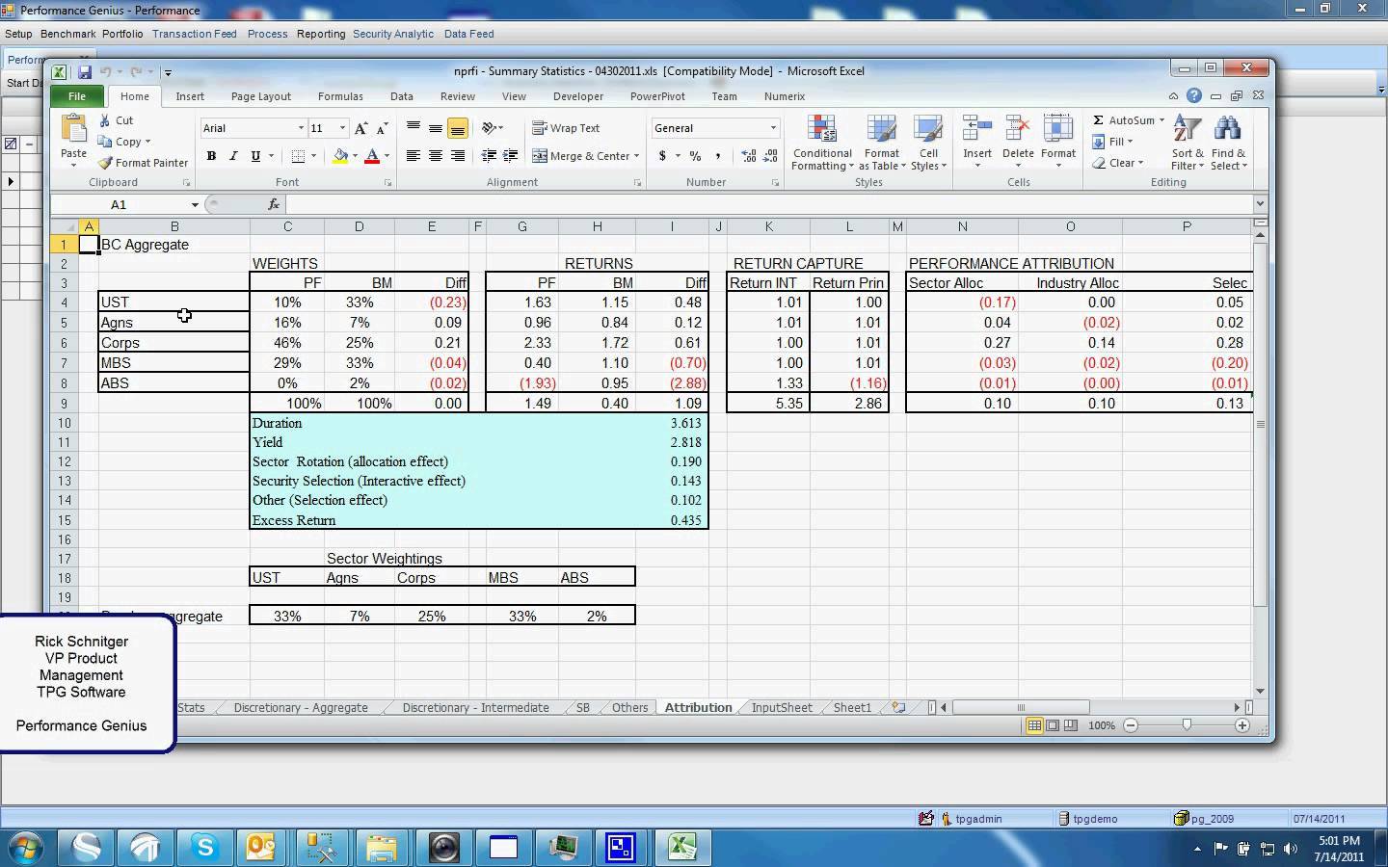The height and width of the screenshot is (867, 1388).
Task: Open Transaction Feed menu in Performance Genius
Action: pos(194,34)
